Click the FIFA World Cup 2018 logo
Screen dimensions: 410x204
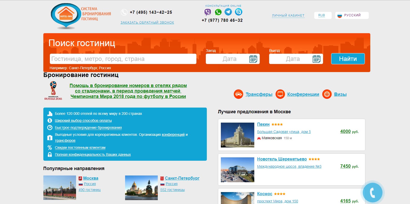pos(53,91)
